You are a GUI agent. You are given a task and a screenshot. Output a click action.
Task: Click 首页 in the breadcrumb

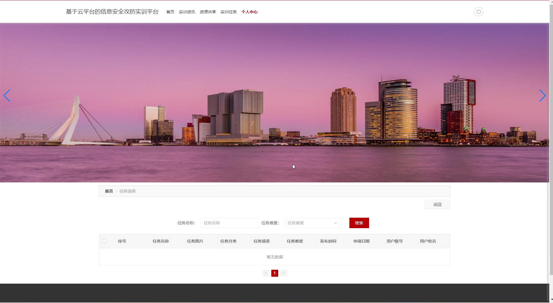(109, 191)
